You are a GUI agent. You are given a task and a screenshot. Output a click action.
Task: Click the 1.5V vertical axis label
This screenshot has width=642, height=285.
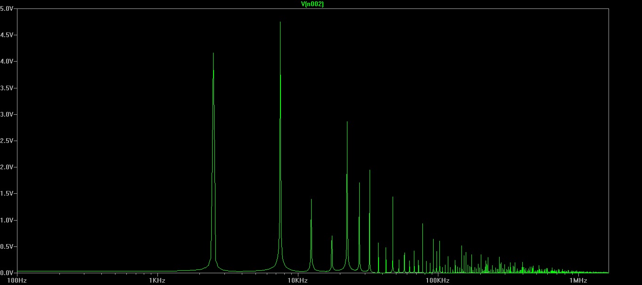point(7,193)
